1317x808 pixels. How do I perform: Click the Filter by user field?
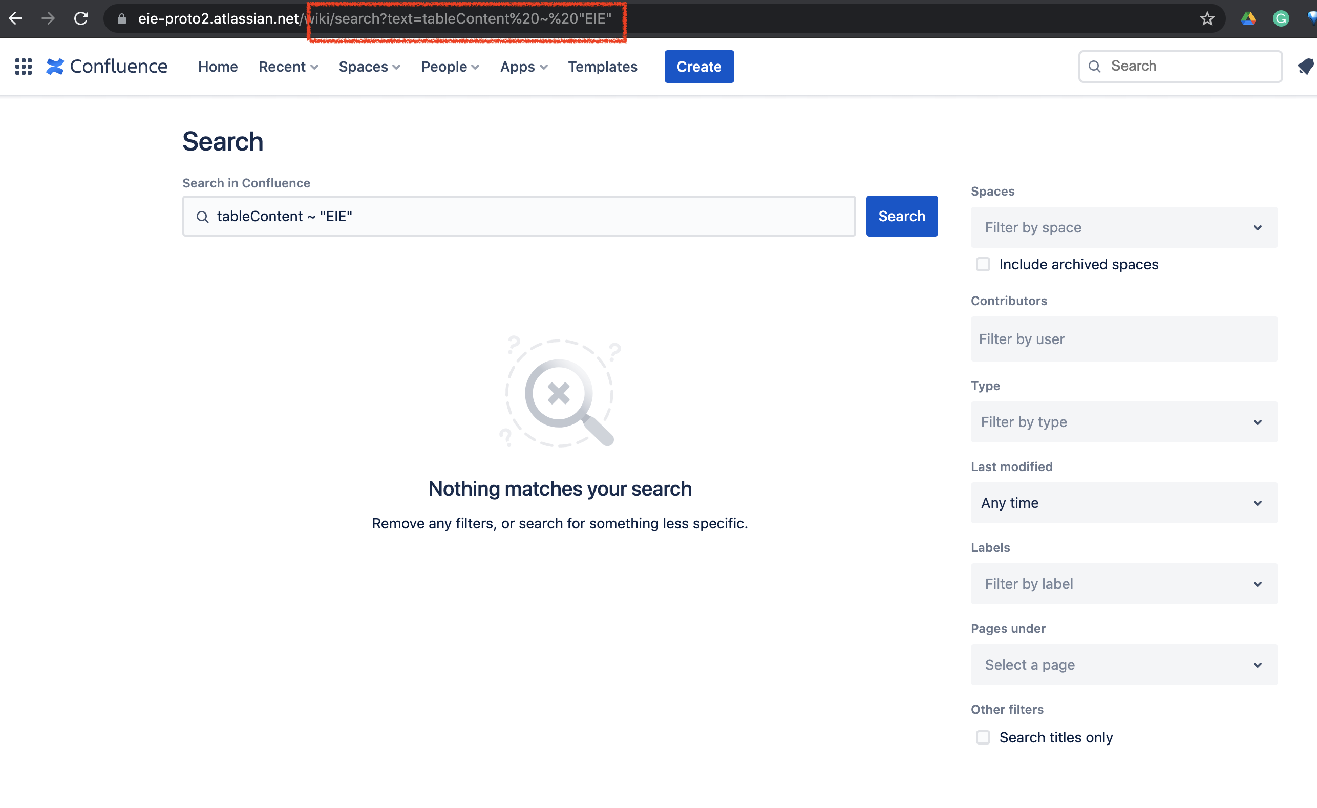tap(1123, 339)
